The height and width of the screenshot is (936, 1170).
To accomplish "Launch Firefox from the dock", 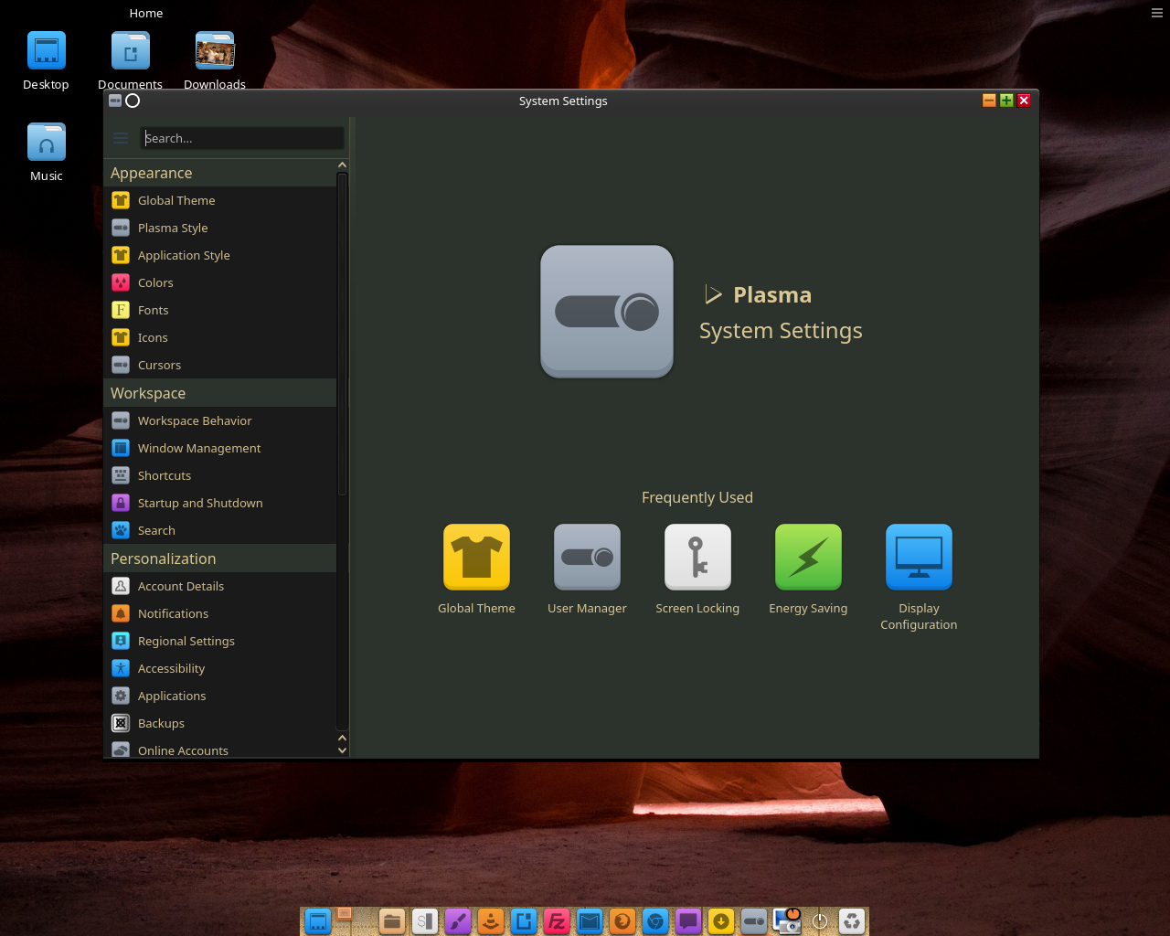I will (x=622, y=921).
